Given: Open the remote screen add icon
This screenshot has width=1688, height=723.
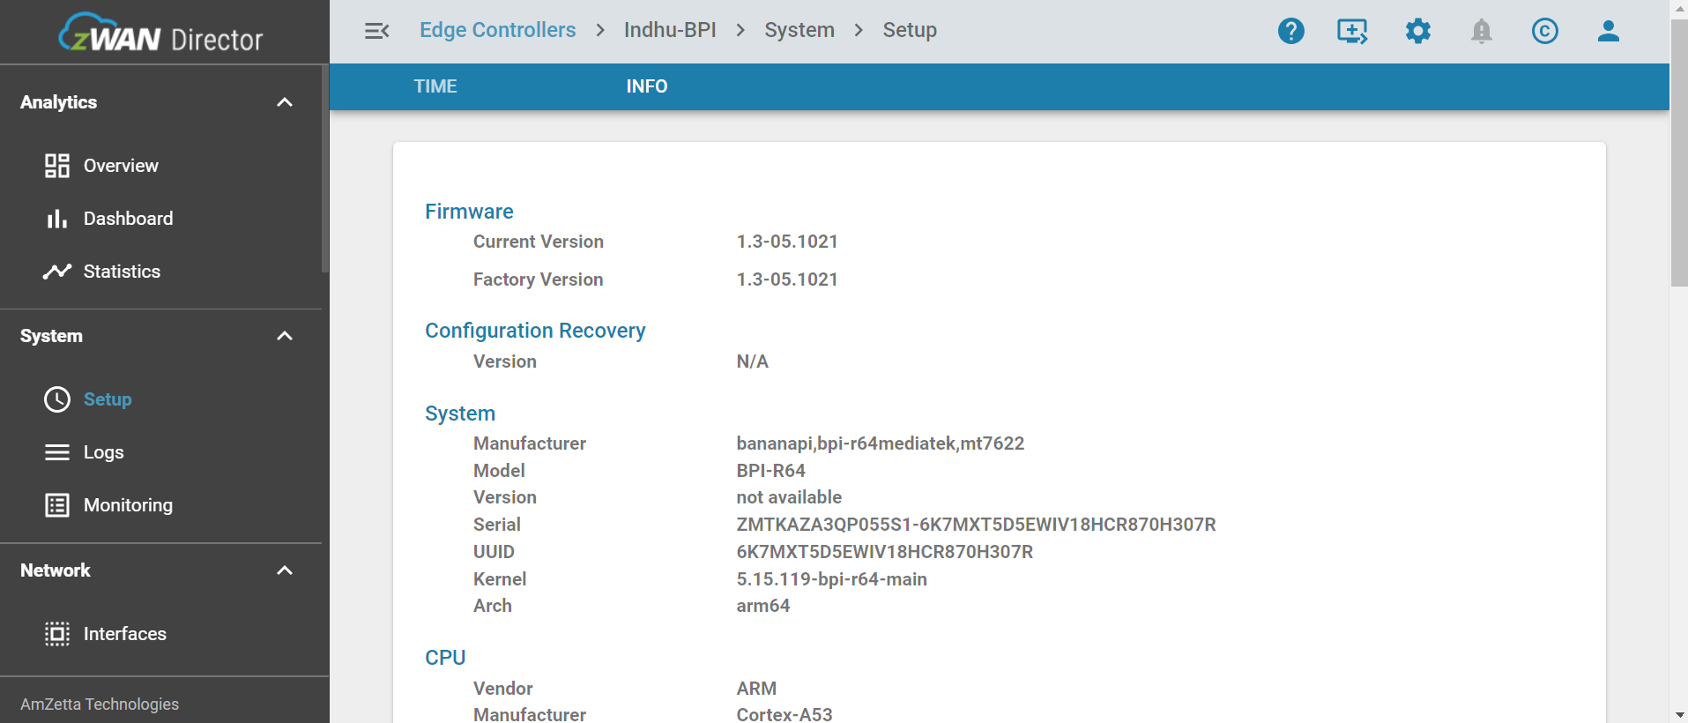Looking at the screenshot, I should pyautogui.click(x=1352, y=31).
